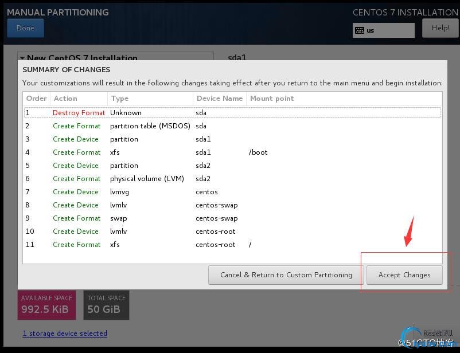Click the Reset All button
The height and width of the screenshot is (353, 460).
437,334
